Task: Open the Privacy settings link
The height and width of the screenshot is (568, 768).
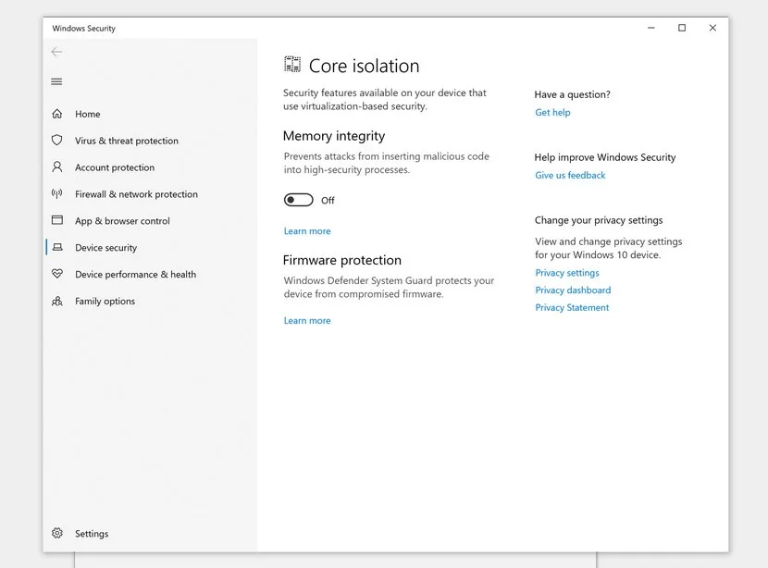Action: coord(566,273)
